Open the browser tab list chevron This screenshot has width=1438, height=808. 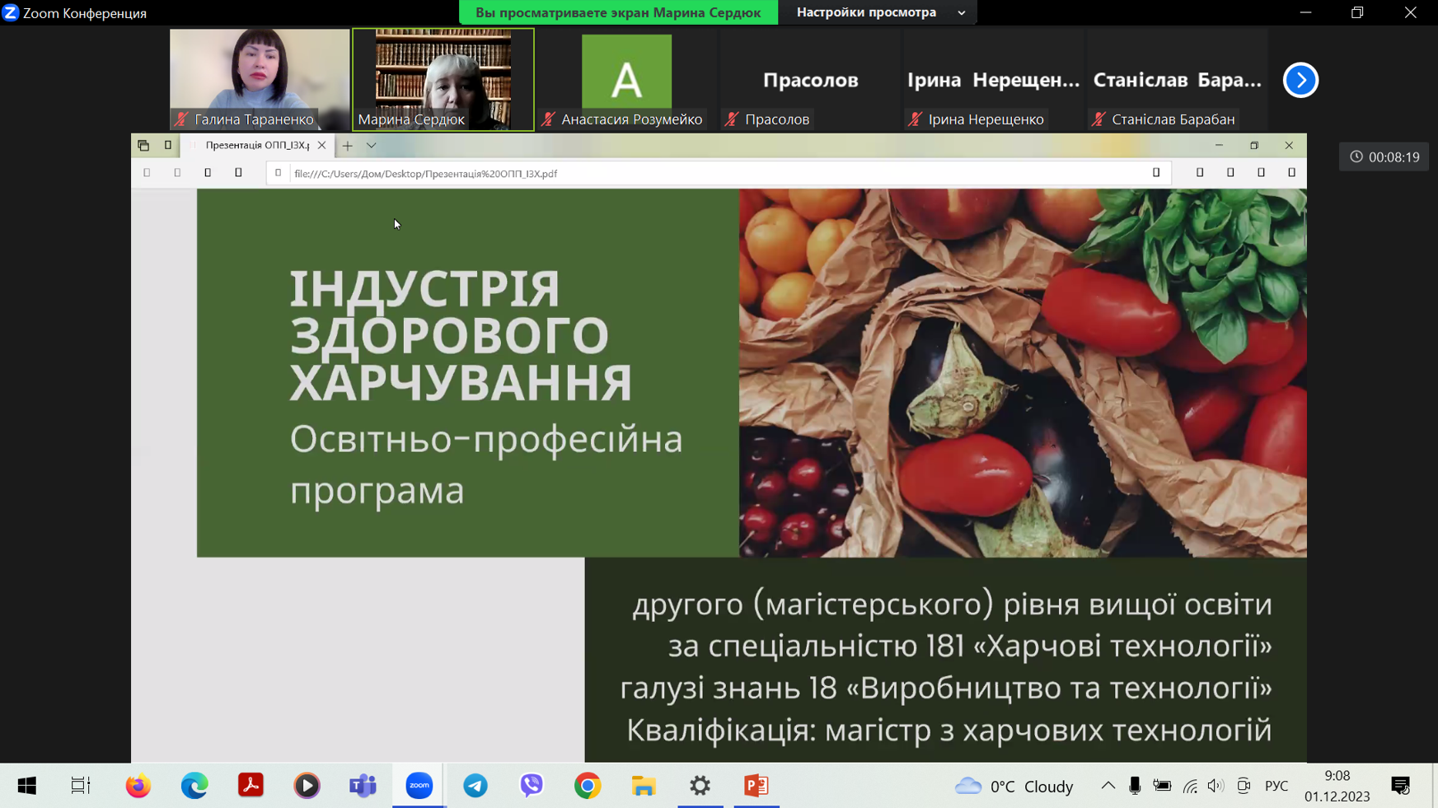pos(372,146)
